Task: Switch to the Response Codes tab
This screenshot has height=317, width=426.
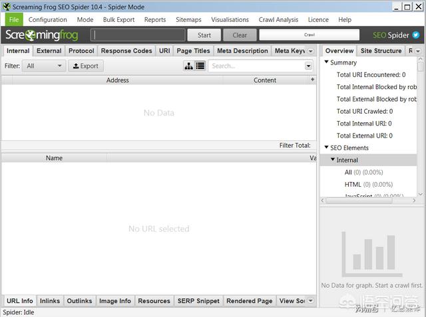Action: pyautogui.click(x=126, y=51)
